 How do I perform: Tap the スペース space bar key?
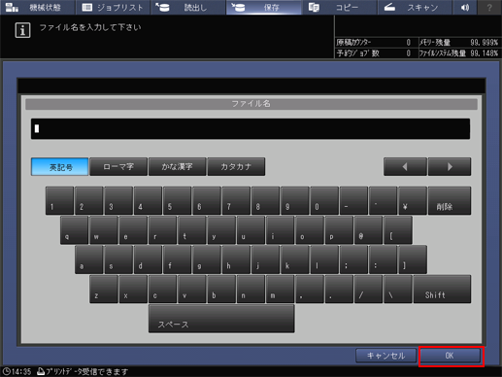click(x=221, y=319)
